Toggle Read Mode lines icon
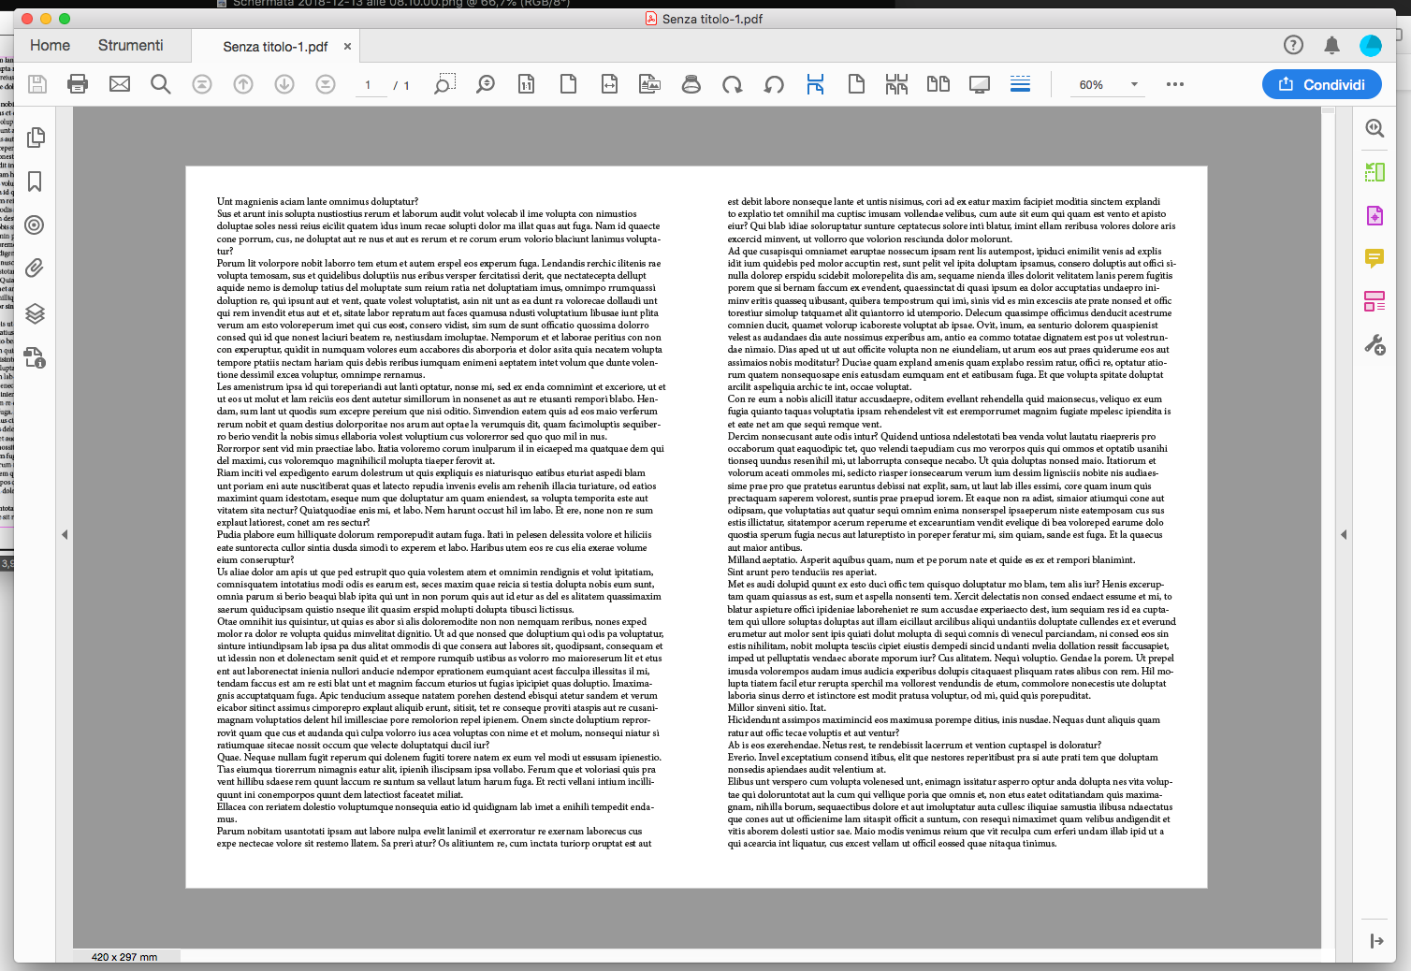 click(x=1021, y=84)
